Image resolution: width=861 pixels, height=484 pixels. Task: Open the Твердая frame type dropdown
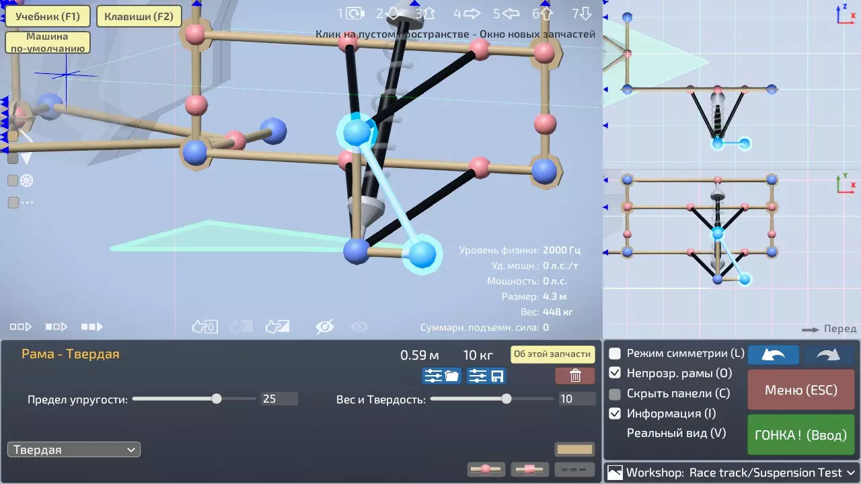[x=74, y=450]
